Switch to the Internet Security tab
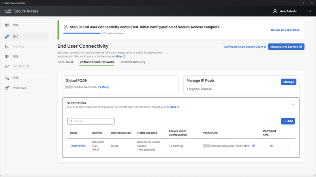This screenshot has width=316, height=177. click(x=133, y=62)
